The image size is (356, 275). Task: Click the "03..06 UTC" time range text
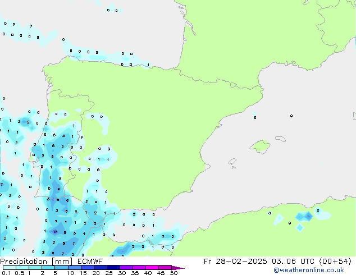coord(293,262)
